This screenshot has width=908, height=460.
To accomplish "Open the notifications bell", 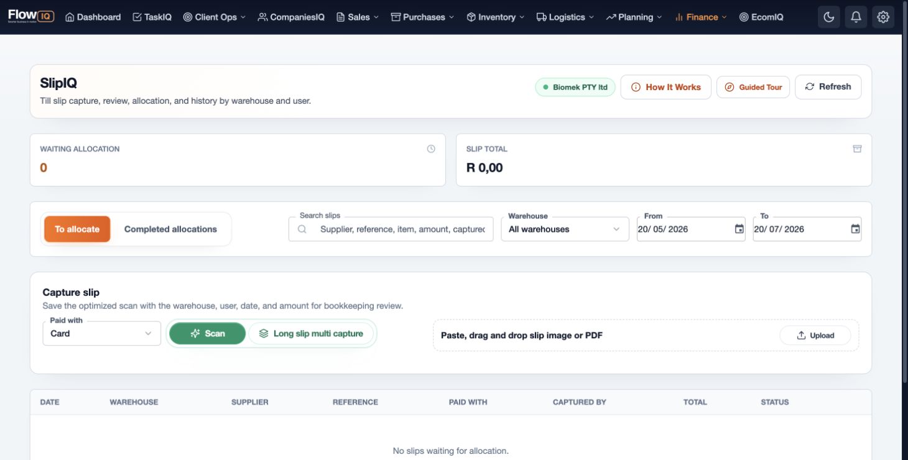I will (856, 17).
